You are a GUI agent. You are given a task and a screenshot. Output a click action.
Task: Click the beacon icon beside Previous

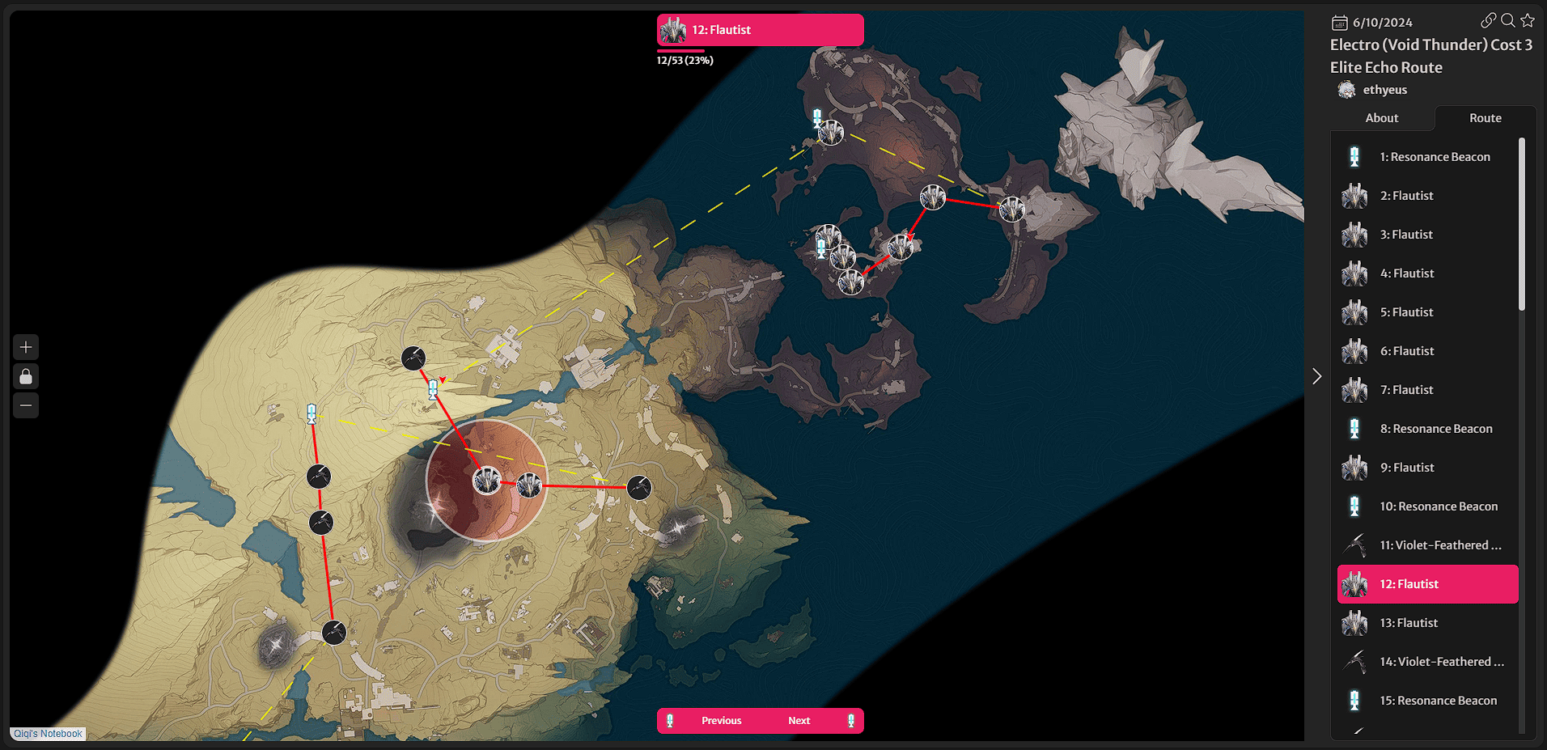[x=670, y=721]
